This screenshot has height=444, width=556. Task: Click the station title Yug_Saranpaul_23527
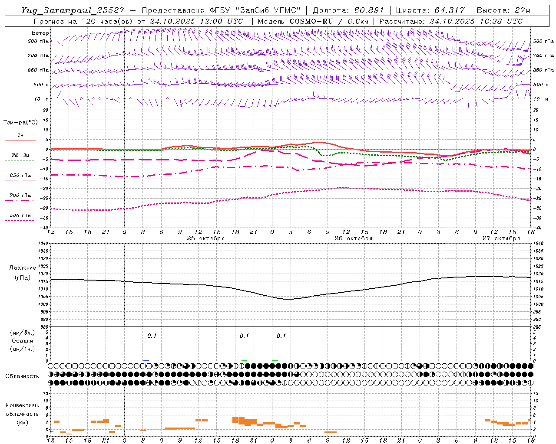pos(73,10)
